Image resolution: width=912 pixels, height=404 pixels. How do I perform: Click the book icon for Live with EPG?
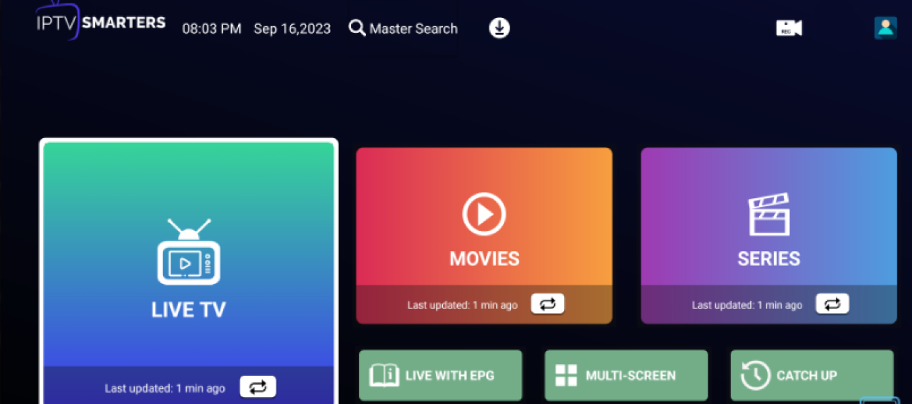384,375
